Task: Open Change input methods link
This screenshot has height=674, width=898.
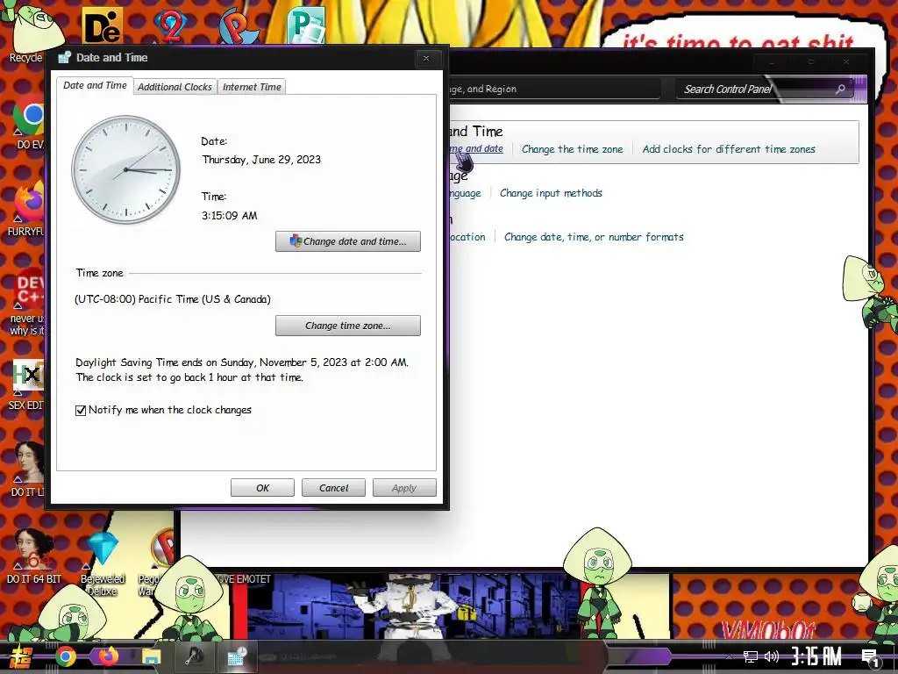Action: 551,193
